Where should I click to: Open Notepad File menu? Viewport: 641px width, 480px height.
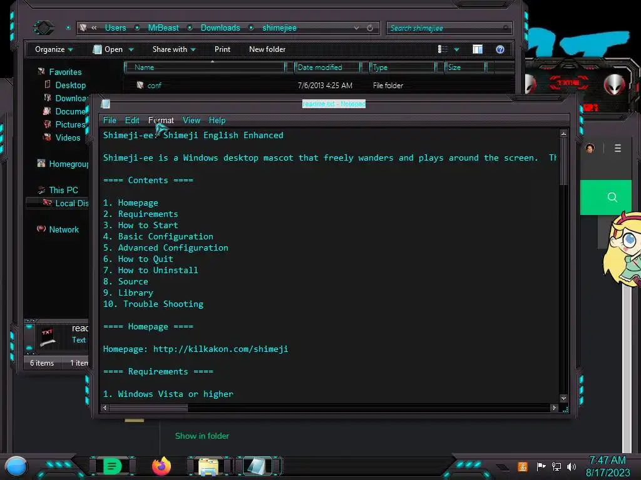click(110, 121)
